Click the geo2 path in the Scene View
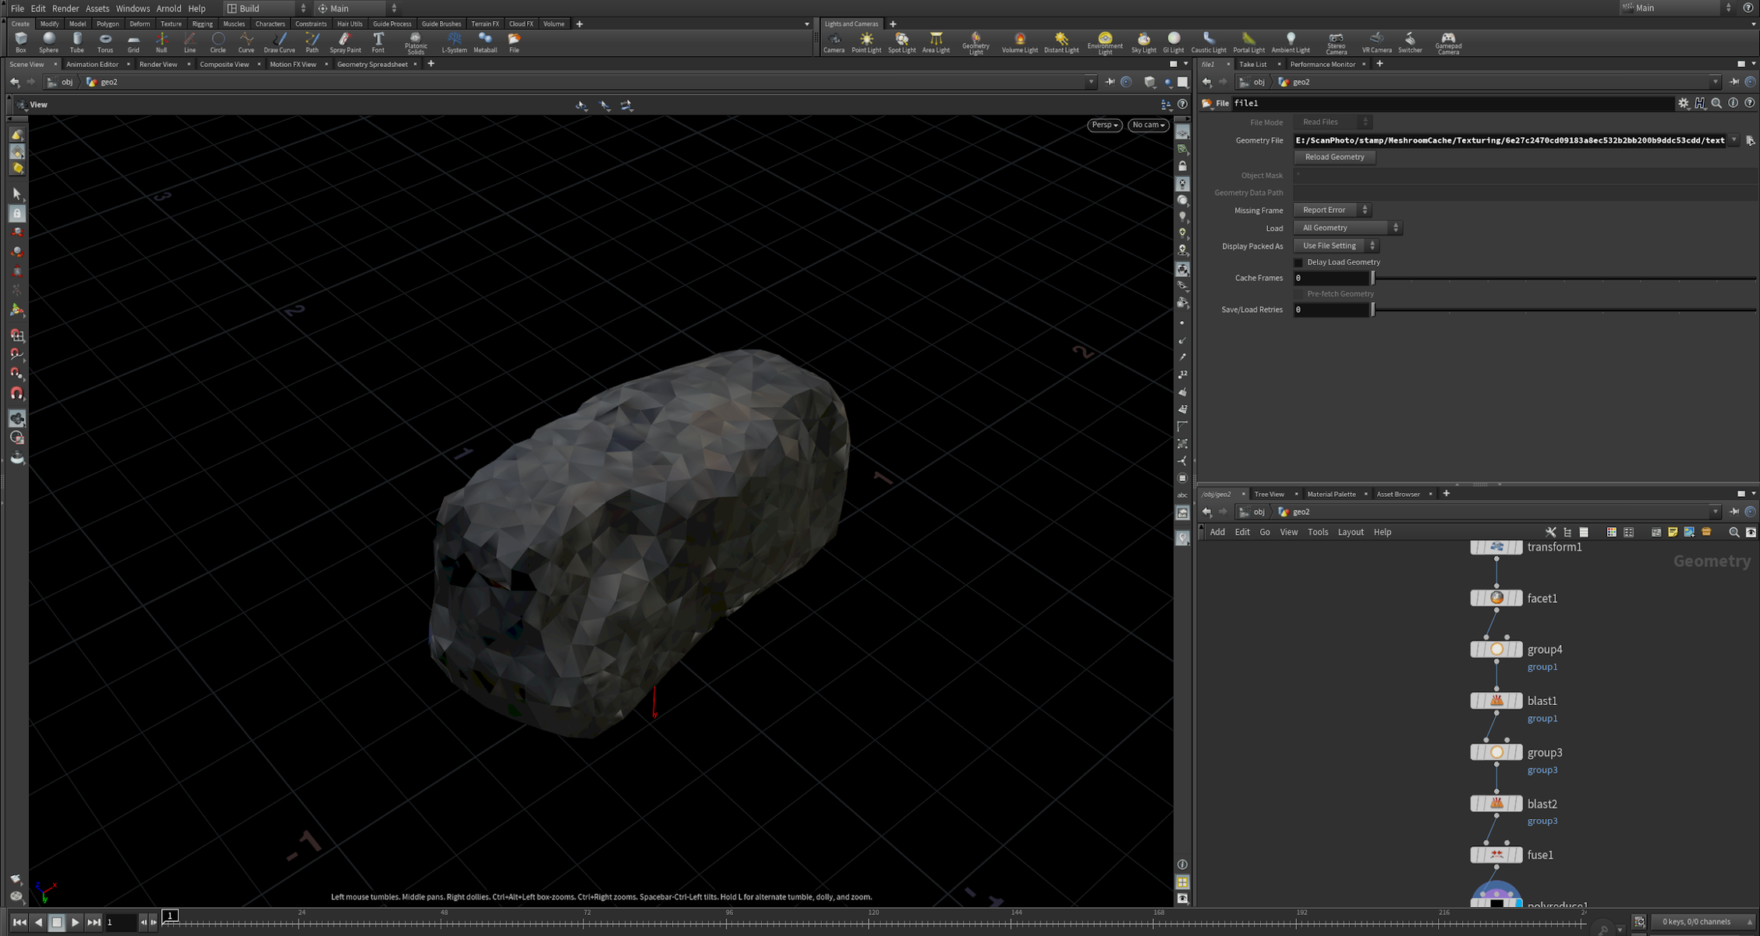 pos(108,82)
